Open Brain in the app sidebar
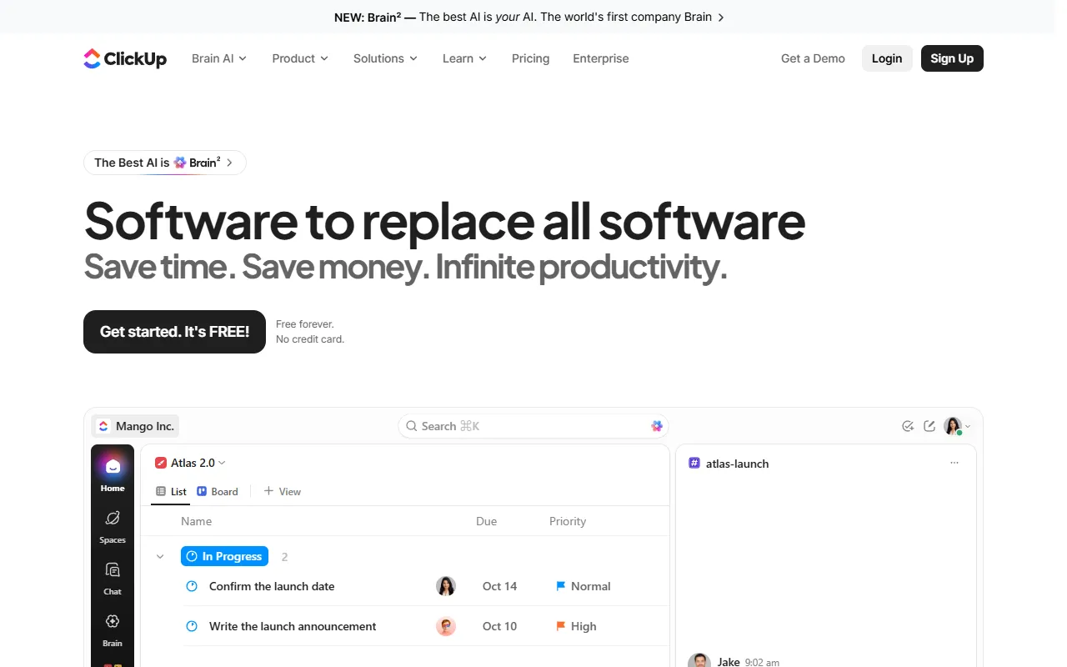1067x667 pixels. coord(113,629)
